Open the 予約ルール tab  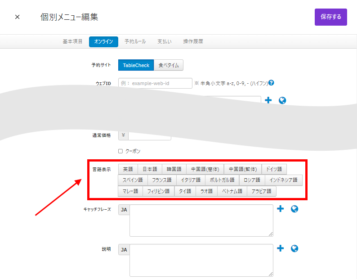[135, 41]
